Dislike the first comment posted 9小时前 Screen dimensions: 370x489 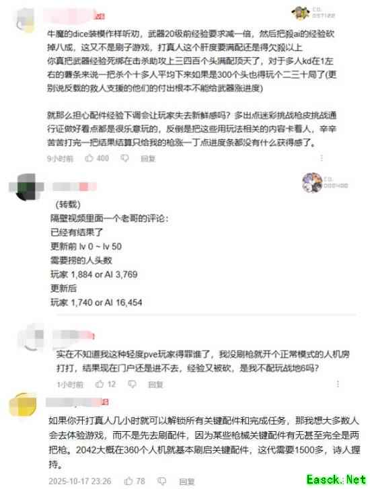124,159
